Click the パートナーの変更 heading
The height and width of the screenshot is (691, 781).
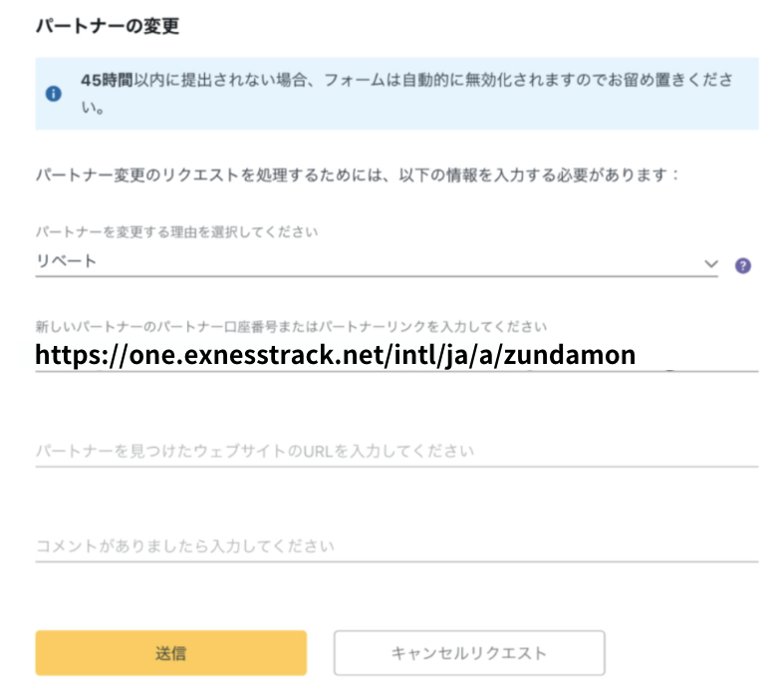[108, 27]
